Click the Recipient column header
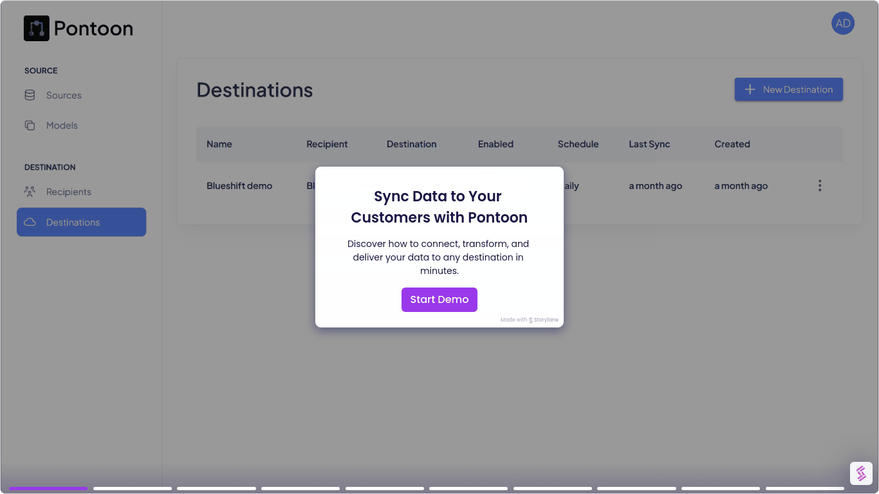 [x=327, y=144]
